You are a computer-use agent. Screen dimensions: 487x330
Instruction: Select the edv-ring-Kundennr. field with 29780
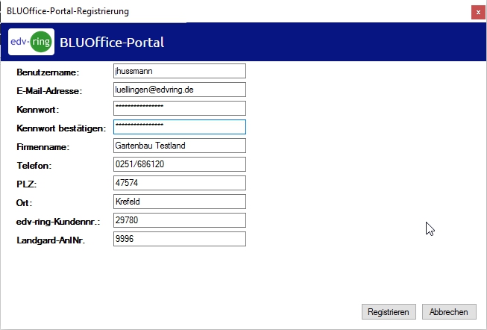coord(179,220)
